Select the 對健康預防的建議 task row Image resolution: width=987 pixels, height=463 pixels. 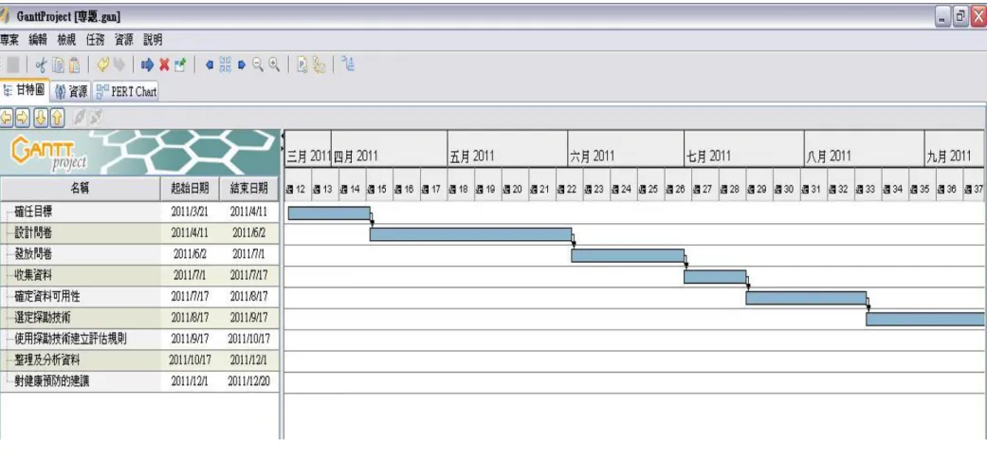pyautogui.click(x=139, y=381)
